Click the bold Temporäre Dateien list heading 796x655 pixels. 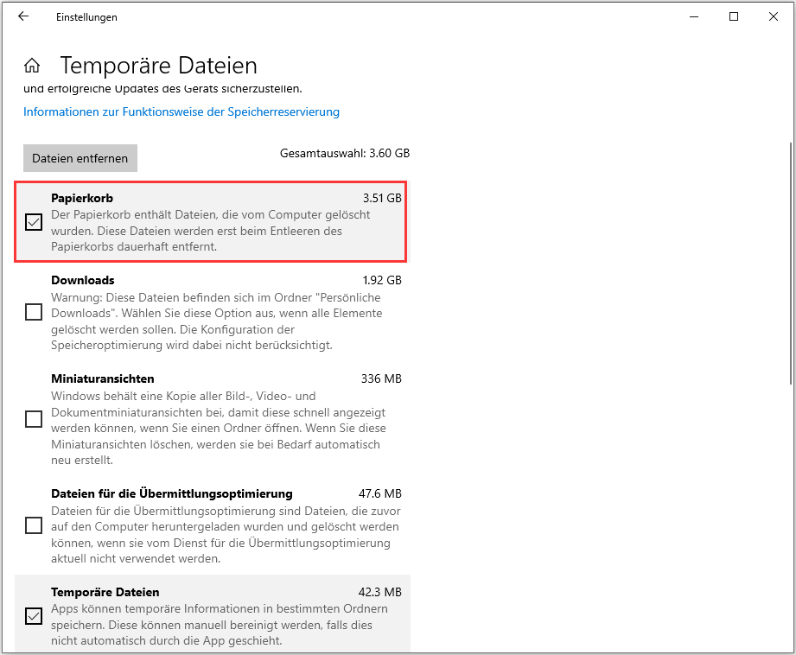coord(105,592)
